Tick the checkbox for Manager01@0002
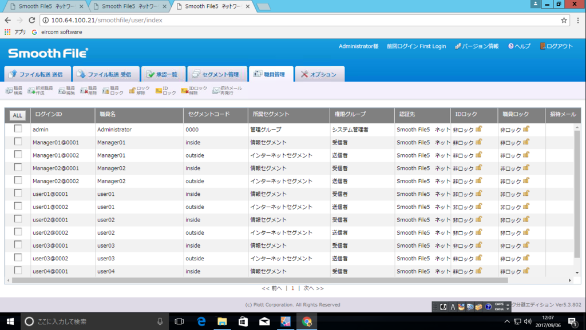The width and height of the screenshot is (586, 330). coord(18,154)
